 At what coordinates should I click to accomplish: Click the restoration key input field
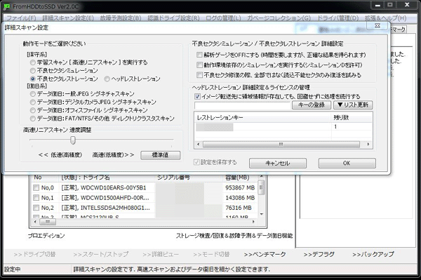[x=243, y=105]
